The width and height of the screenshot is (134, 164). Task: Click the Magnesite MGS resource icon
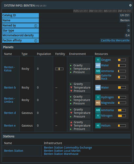[x=98, y=103]
